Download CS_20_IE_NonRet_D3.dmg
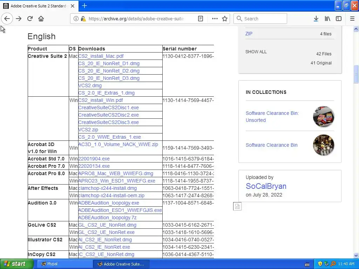The height and width of the screenshot is (269, 359). click(109, 78)
